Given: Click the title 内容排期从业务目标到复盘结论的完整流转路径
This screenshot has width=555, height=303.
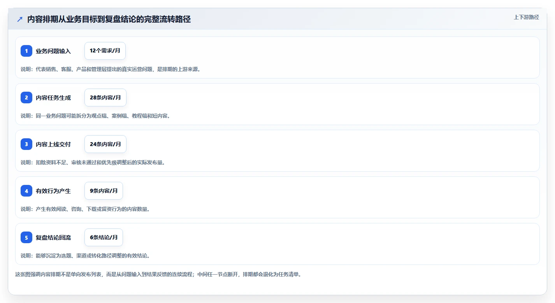Looking at the screenshot, I should pos(109,19).
